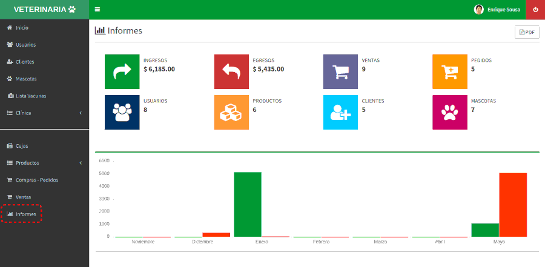This screenshot has width=545, height=267.
Task: Click the VETERINARIA logo link
Action: 44,10
